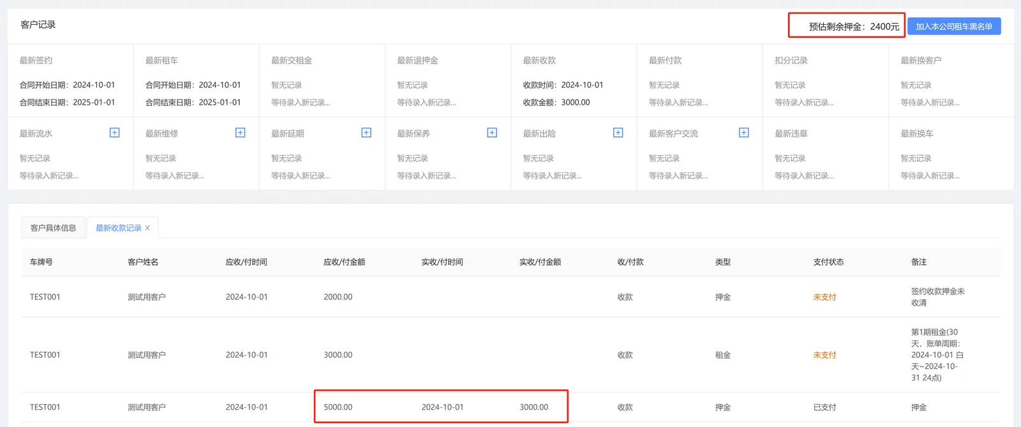Click 未支付 status in 租金 row
Viewport: 1021px width, 427px height.
824,355
